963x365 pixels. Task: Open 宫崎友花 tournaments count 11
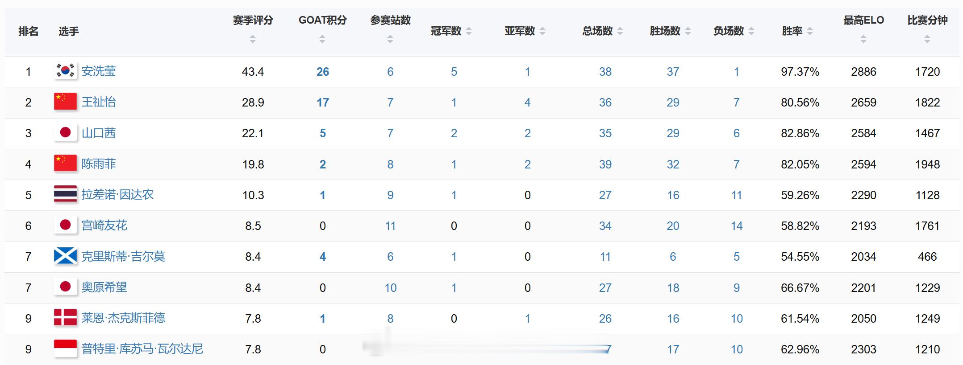tap(390, 226)
